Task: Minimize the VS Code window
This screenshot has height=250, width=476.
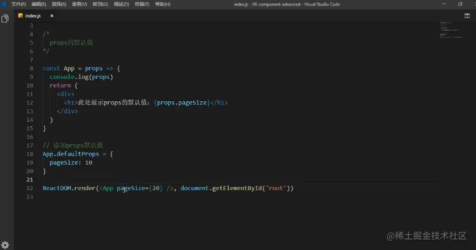Action: point(444,4)
